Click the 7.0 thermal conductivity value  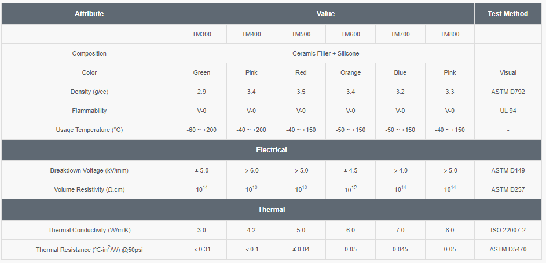[x=400, y=230]
